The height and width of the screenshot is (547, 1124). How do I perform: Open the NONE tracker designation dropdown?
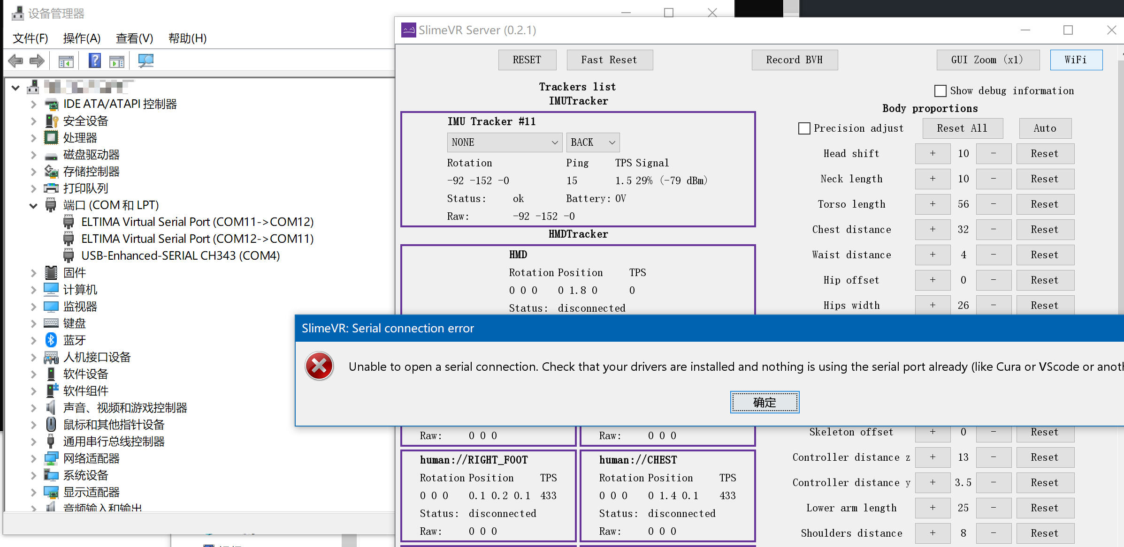pos(505,142)
